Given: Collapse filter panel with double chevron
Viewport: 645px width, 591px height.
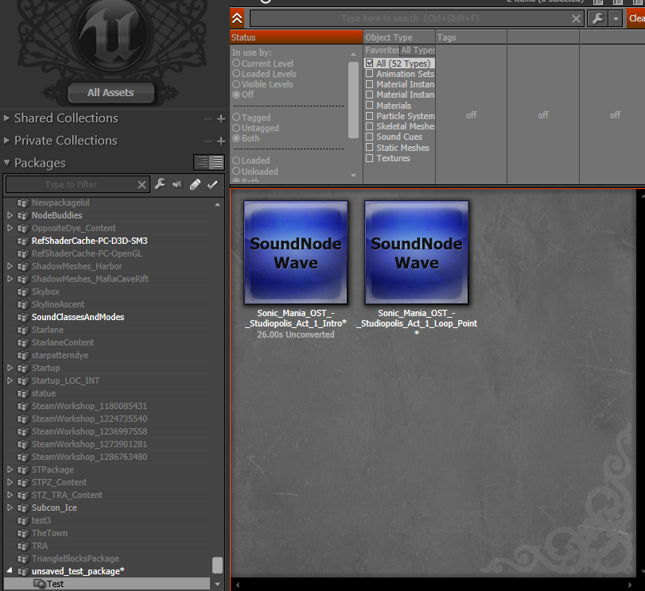Looking at the screenshot, I should [237, 18].
